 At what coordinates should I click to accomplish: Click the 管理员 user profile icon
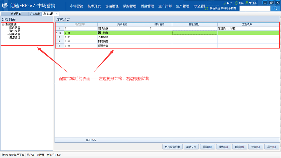247,3
